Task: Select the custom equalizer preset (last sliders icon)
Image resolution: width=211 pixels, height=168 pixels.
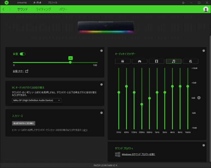Action: click(x=191, y=61)
